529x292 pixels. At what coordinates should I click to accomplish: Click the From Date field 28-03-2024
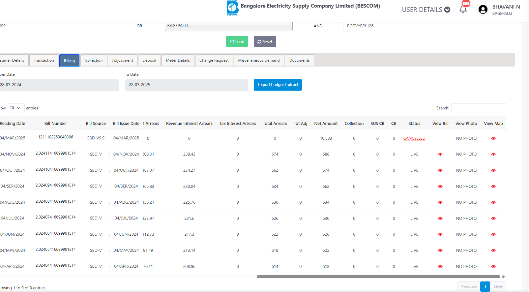coord(59,85)
